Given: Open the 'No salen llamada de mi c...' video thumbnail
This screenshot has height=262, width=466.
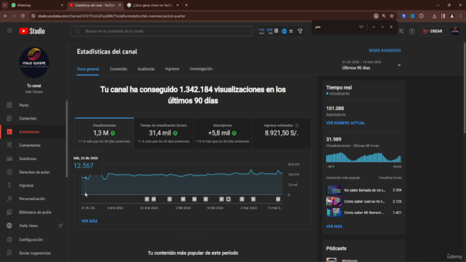Looking at the screenshot, I should (333, 190).
